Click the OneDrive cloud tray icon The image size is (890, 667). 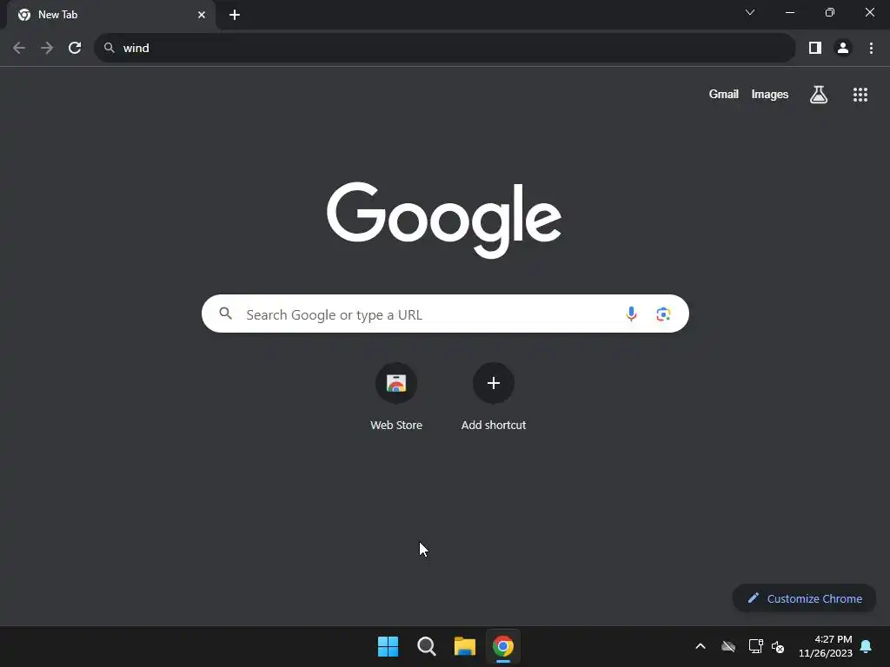[x=728, y=646]
